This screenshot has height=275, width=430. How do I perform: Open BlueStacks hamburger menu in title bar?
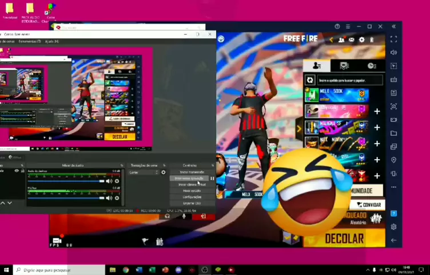[x=348, y=26]
